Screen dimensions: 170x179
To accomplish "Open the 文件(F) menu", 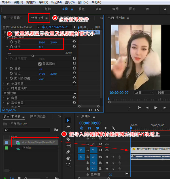I will tap(6, 2).
